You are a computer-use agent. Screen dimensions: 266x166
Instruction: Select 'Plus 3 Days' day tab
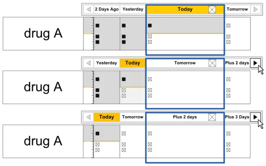[x=237, y=117]
